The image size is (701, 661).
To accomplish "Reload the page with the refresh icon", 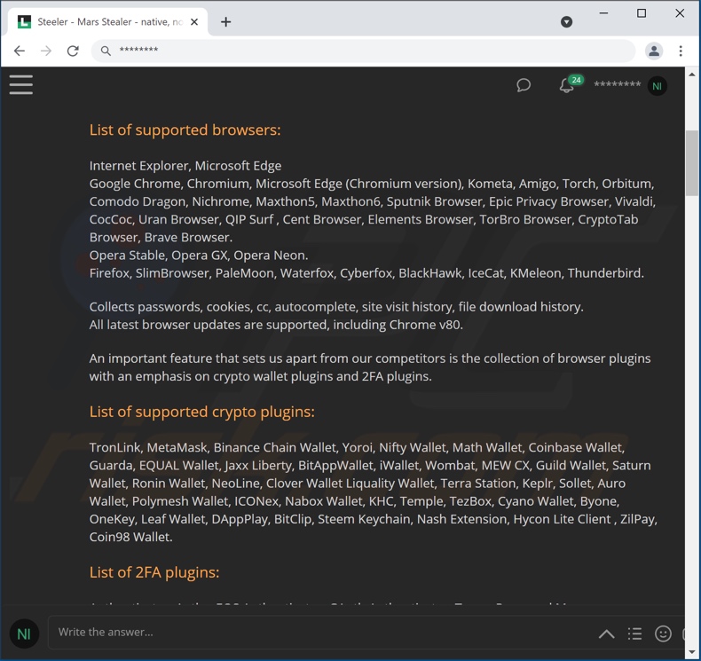I will [x=73, y=51].
